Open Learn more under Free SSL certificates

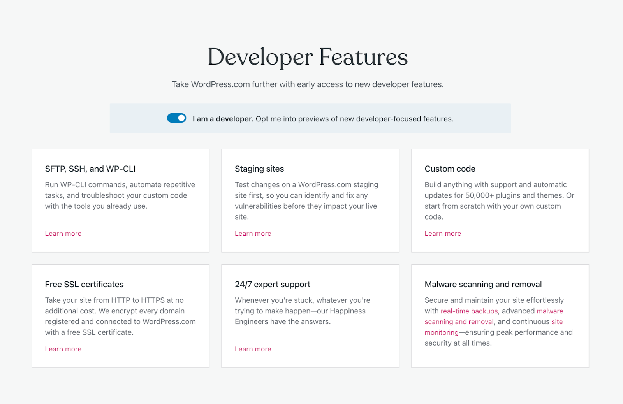63,349
